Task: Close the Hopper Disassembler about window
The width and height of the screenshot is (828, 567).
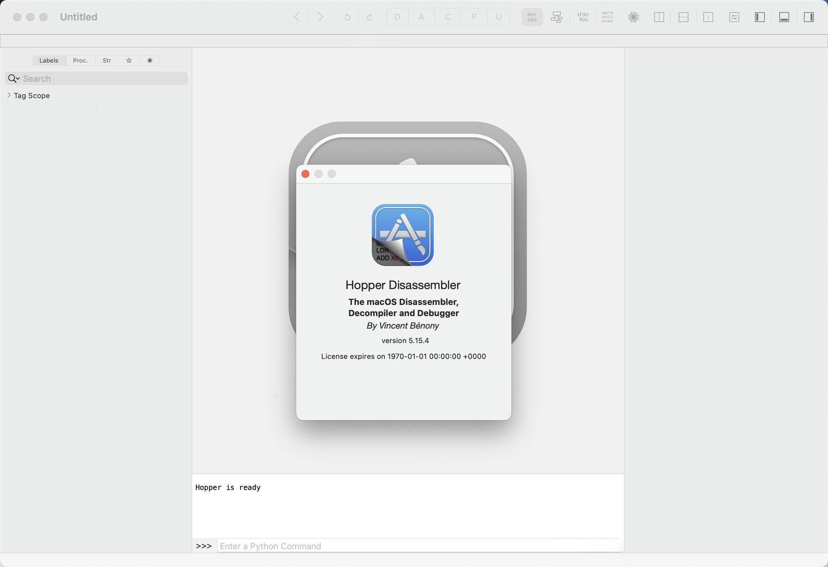Action: click(305, 174)
